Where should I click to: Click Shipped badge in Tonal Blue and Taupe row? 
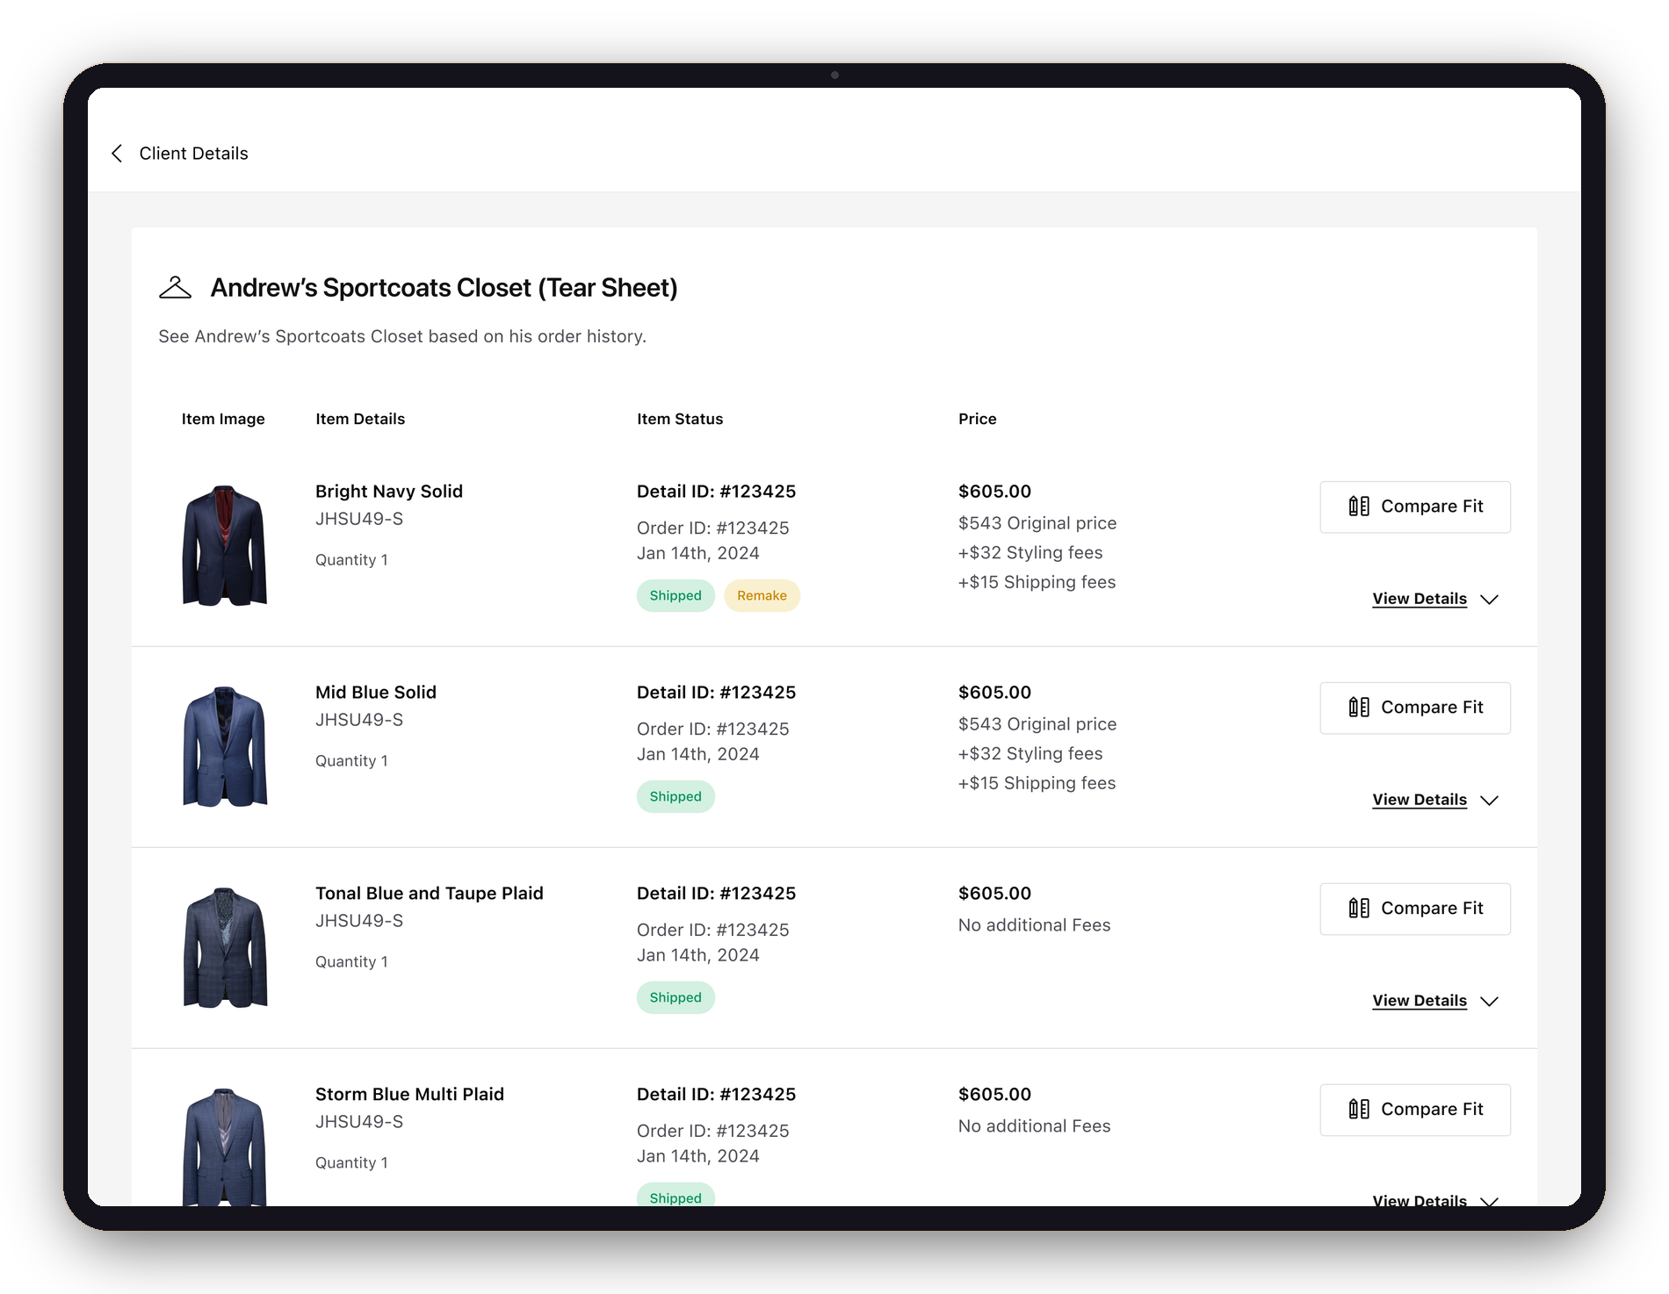[676, 998]
